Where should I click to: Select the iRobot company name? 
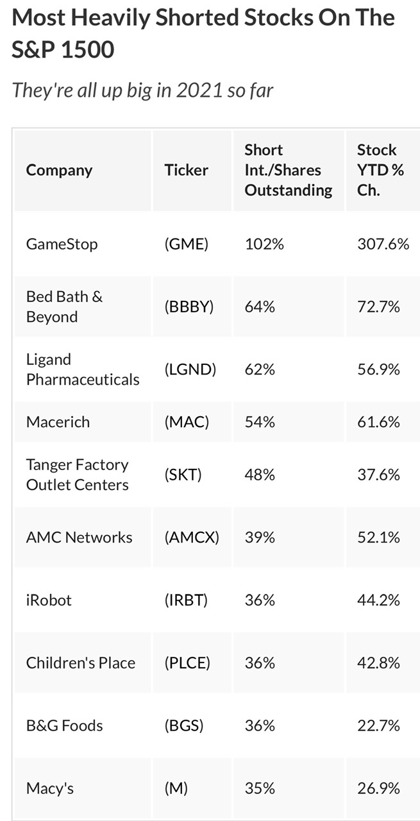[49, 600]
